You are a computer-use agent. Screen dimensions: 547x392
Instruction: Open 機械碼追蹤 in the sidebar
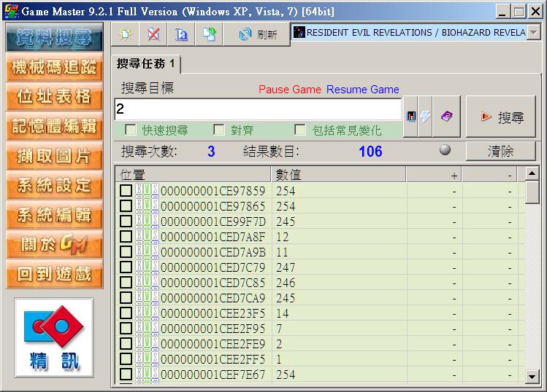click(54, 68)
